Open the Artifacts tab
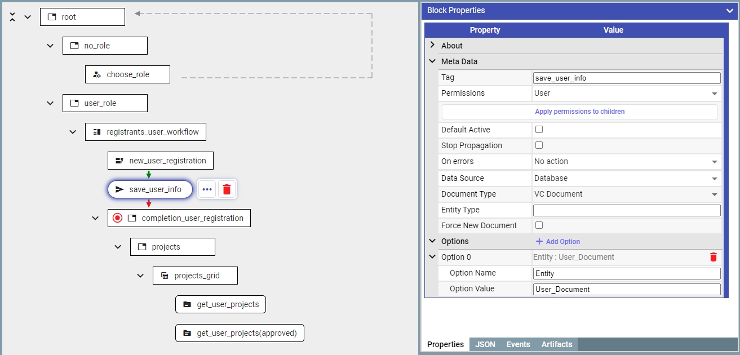 coord(556,344)
